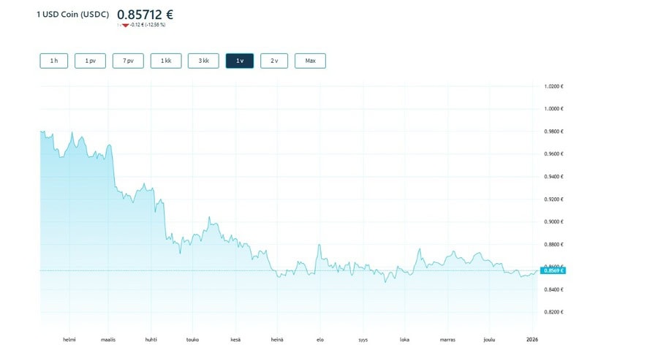658x358 pixels.
Task: Click the helmi month label on axis
Action: [x=68, y=340]
